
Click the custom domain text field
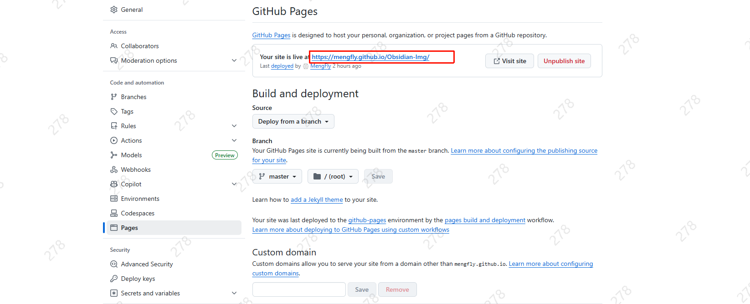pos(299,289)
